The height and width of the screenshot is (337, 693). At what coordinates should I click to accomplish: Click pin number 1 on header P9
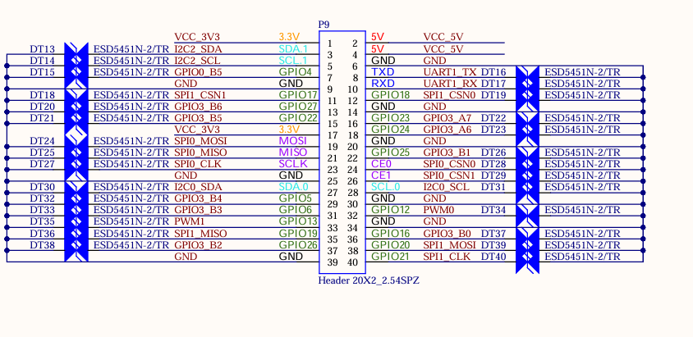(x=331, y=43)
